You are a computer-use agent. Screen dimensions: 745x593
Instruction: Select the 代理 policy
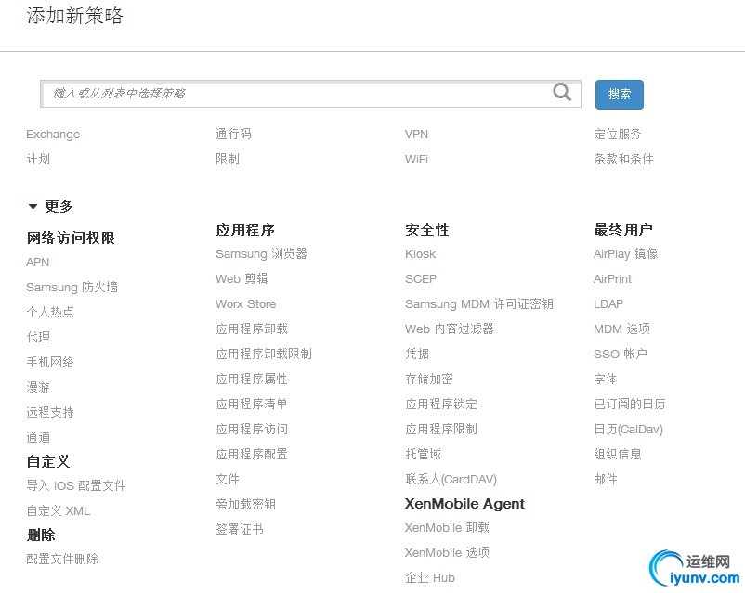pos(38,337)
